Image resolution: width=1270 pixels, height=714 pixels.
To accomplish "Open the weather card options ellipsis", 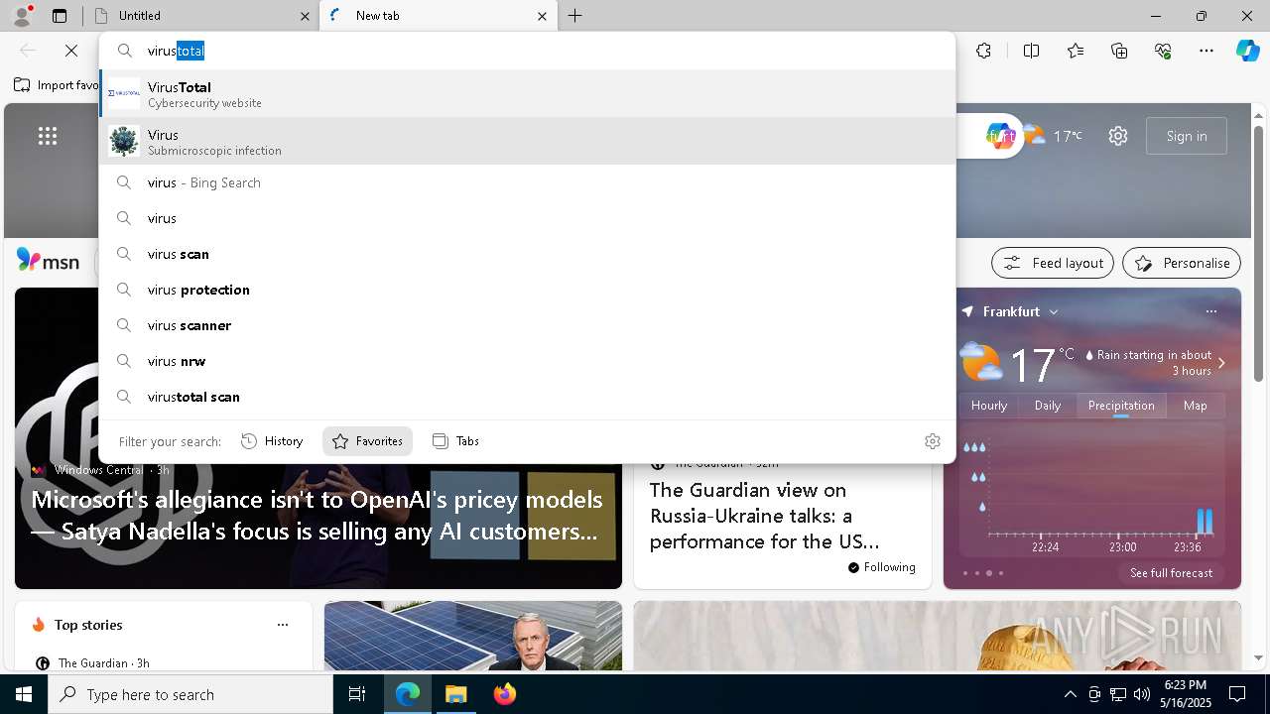I will [1210, 311].
